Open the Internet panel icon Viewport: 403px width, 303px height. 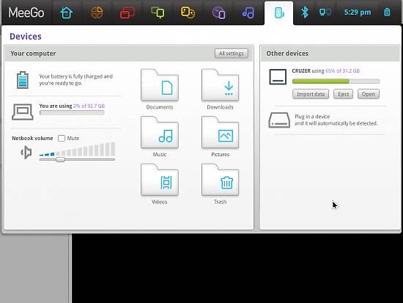pos(218,12)
